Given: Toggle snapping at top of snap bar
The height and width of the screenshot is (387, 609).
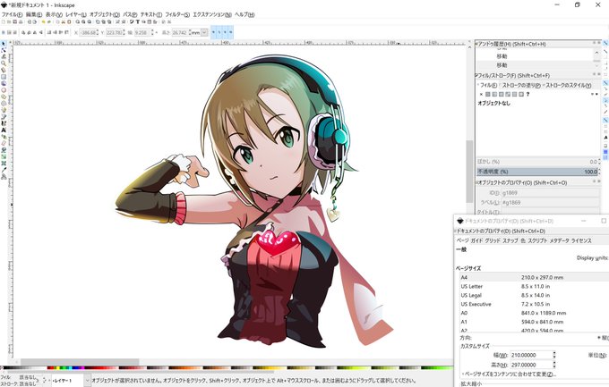Looking at the screenshot, I should point(605,43).
